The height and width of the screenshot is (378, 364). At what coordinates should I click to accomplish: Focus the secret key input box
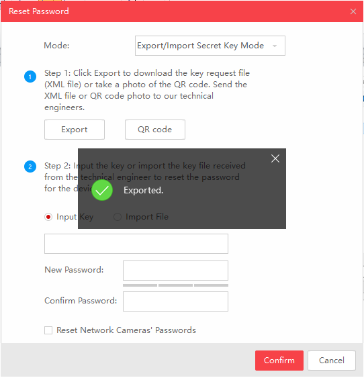click(136, 244)
